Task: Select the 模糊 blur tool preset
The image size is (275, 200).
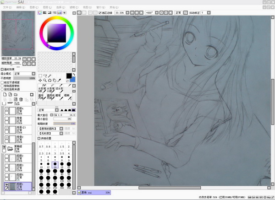Action: click(x=68, y=97)
